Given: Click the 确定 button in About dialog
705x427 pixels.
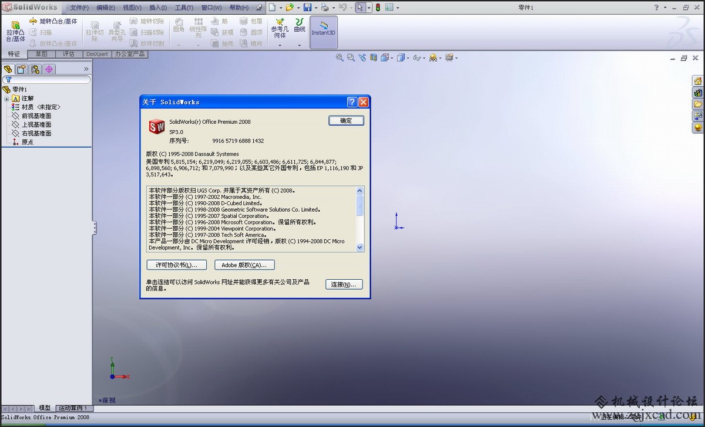Looking at the screenshot, I should tap(346, 120).
